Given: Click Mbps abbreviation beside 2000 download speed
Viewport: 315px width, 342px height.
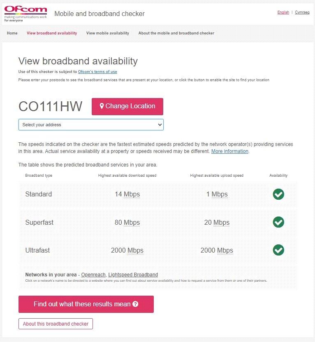Looking at the screenshot, I should [x=135, y=250].
